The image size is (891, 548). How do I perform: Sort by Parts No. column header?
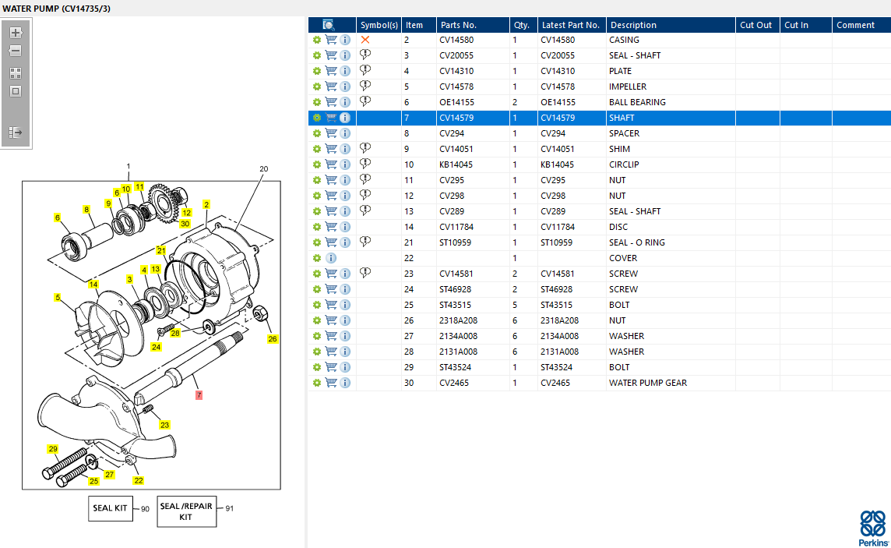pyautogui.click(x=458, y=25)
